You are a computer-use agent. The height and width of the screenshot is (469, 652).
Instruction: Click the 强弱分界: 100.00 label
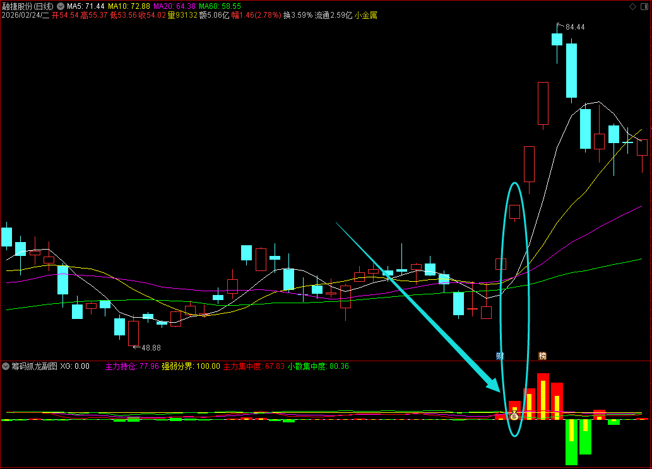pos(191,366)
